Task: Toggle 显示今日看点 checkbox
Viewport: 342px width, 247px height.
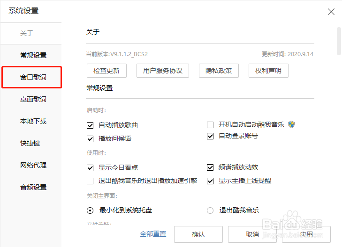Action: 90,168
